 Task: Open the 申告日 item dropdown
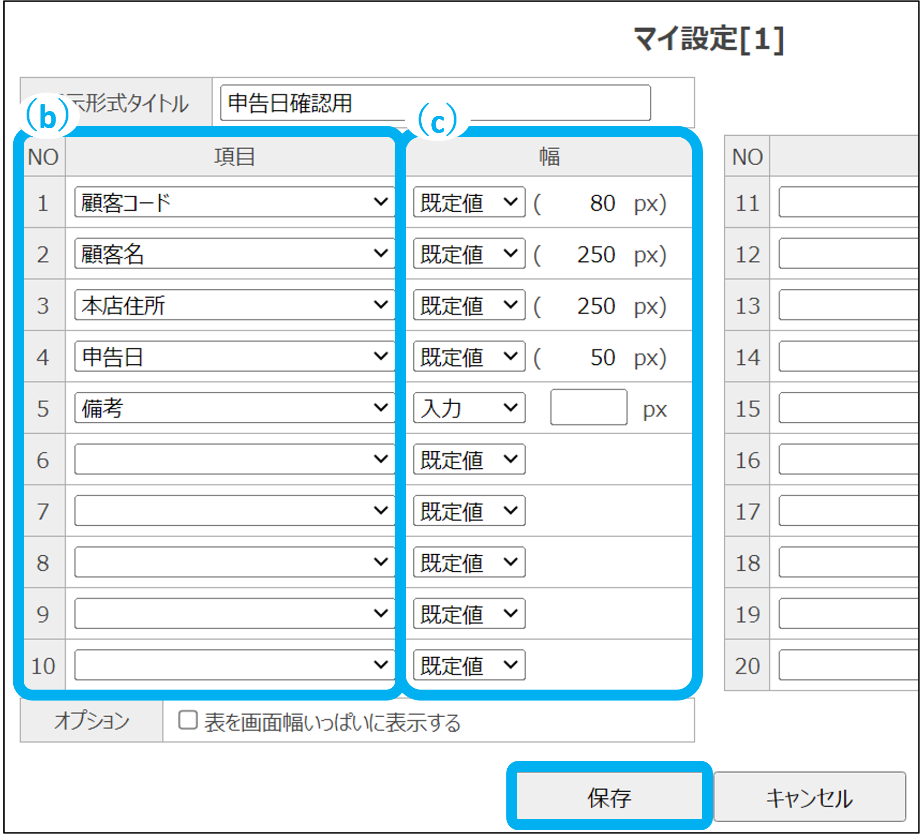click(x=234, y=357)
